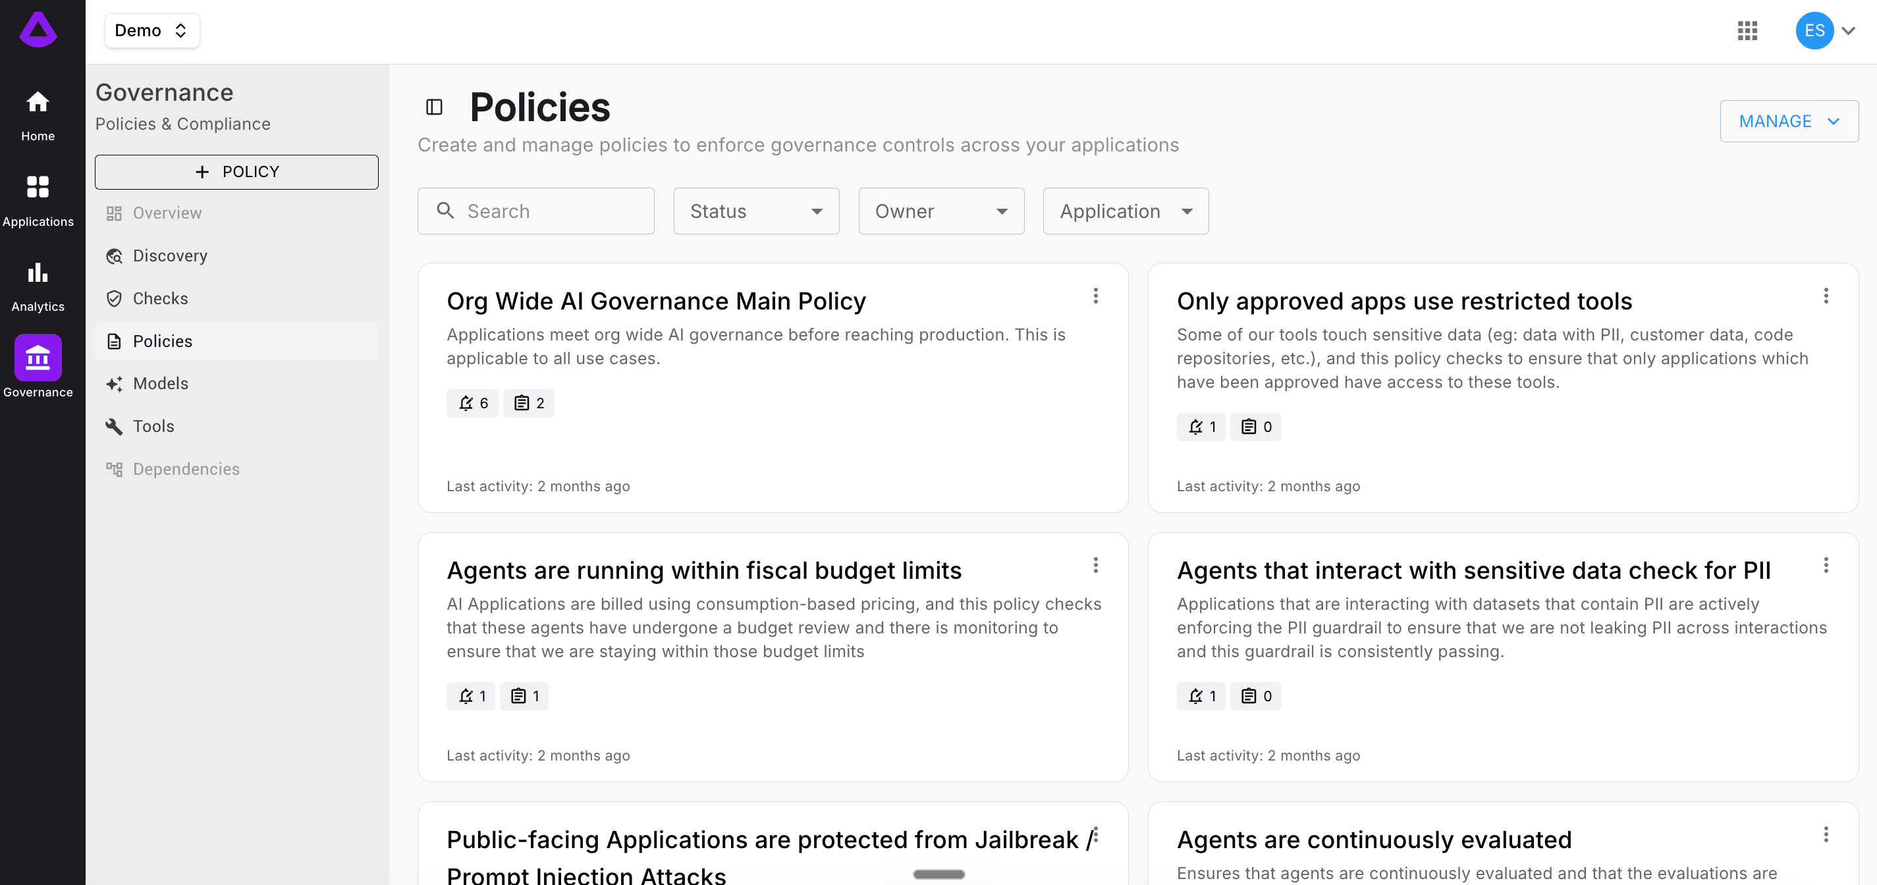
Task: Open the Demo workspace switcher
Action: click(x=151, y=30)
